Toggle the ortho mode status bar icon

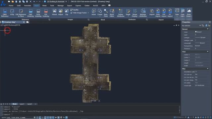tap(40, 118)
